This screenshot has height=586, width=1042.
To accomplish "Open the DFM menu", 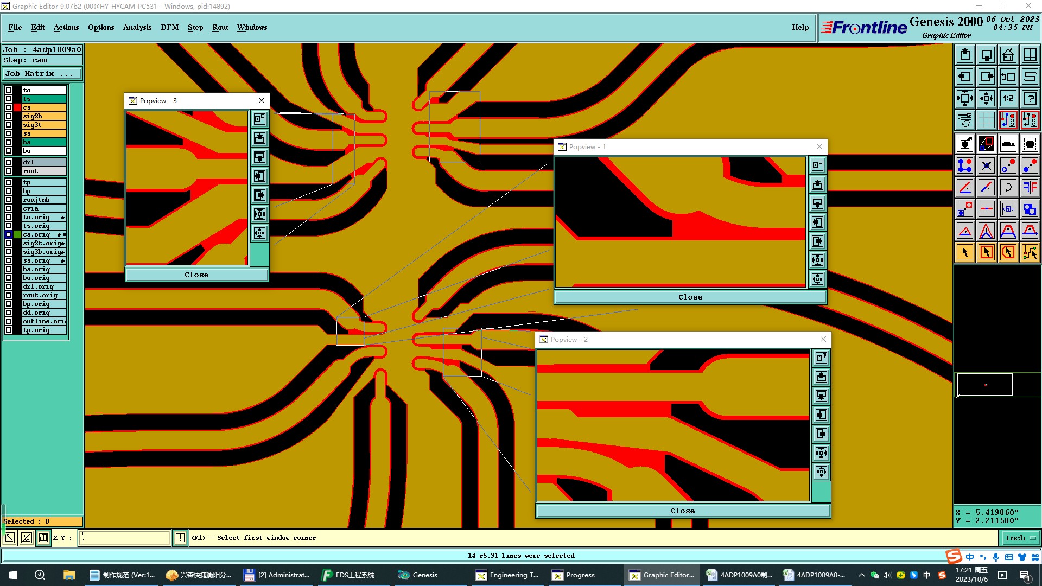I will click(x=169, y=27).
